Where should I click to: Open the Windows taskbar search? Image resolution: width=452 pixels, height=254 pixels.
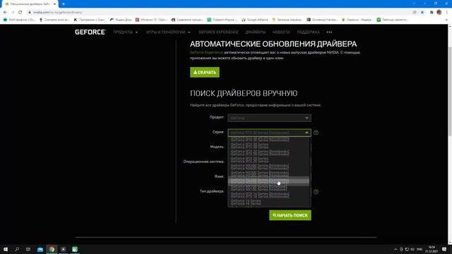point(17,249)
